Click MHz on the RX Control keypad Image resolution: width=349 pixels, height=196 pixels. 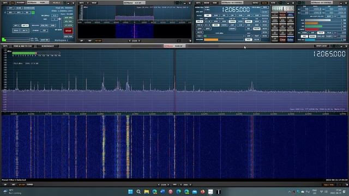(291, 15)
